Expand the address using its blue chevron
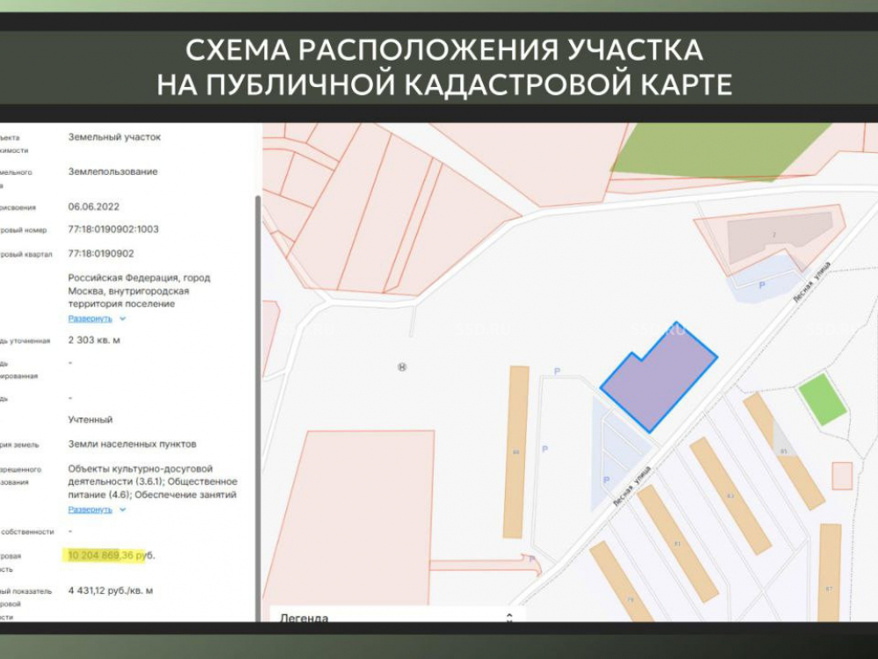 pos(123,318)
